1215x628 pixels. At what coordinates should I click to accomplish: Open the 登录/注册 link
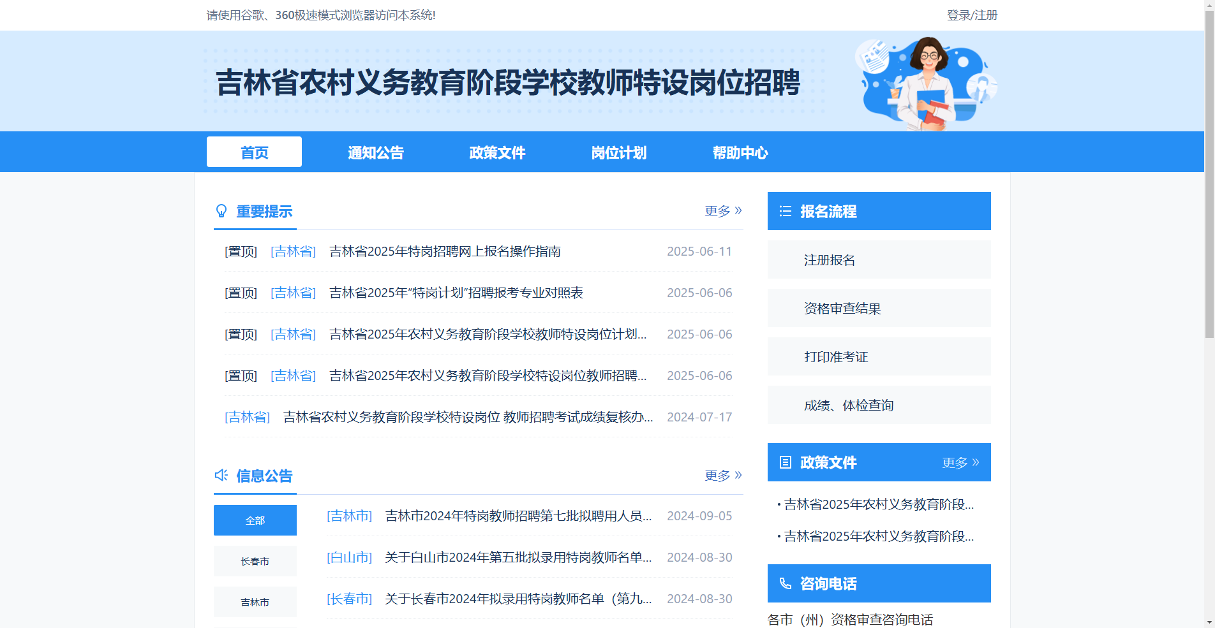pos(972,15)
